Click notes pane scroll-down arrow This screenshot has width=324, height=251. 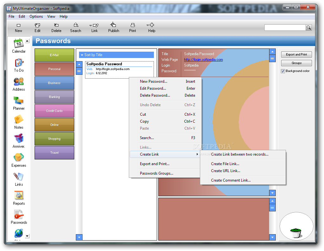point(272,237)
